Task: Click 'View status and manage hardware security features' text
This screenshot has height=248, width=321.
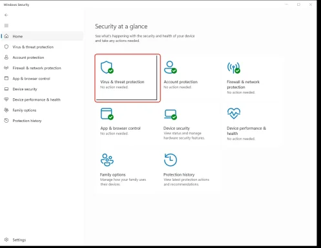Action: click(x=184, y=136)
